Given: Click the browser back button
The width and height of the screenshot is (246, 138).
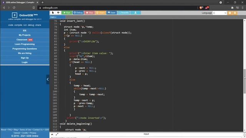Looking at the screenshot, I should point(4,8).
